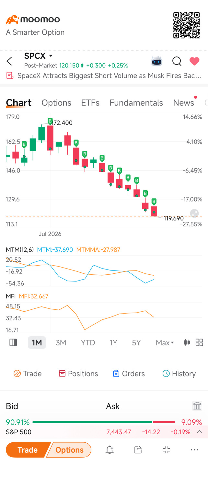Image resolution: width=208 pixels, height=478 pixels.
Task: Open the Max timeframe dropdown
Action: click(165, 342)
